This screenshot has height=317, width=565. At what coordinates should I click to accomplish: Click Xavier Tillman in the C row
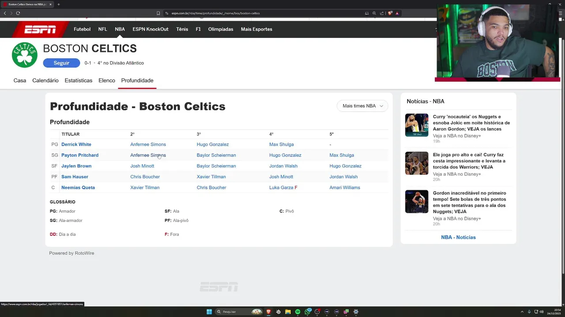click(145, 188)
